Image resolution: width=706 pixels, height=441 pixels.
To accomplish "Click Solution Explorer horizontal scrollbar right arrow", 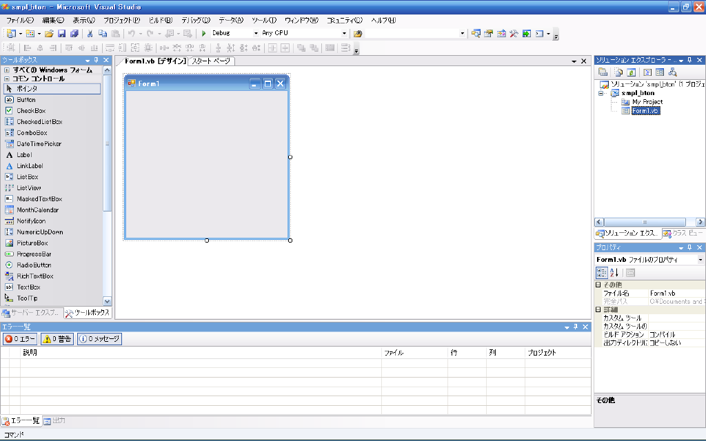I will [x=700, y=222].
